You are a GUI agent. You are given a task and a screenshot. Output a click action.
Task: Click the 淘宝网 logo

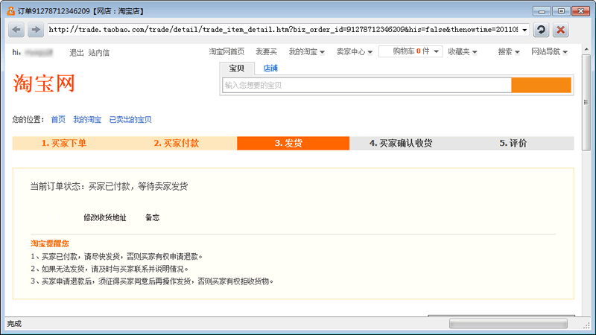pos(44,83)
